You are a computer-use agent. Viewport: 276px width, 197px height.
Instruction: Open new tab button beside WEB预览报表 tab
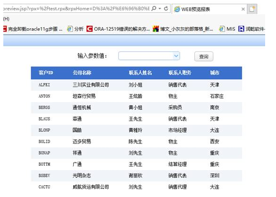252,9
